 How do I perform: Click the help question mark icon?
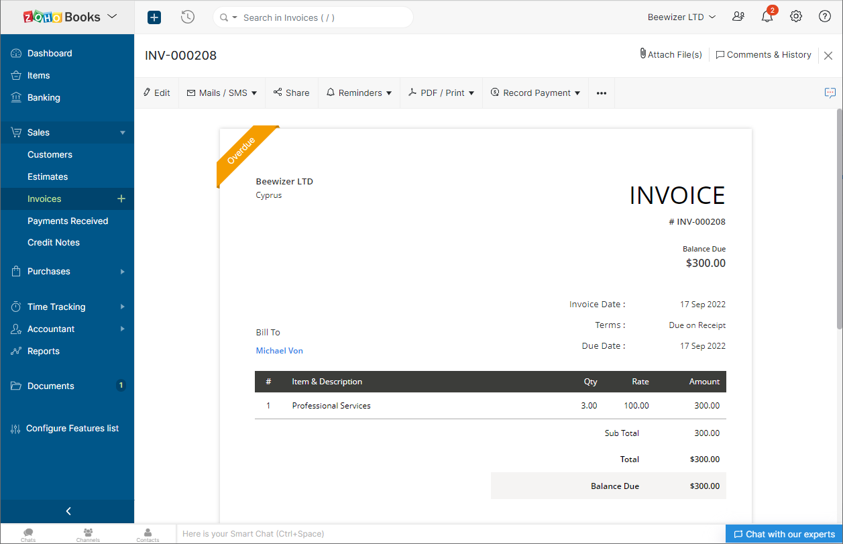tap(825, 17)
